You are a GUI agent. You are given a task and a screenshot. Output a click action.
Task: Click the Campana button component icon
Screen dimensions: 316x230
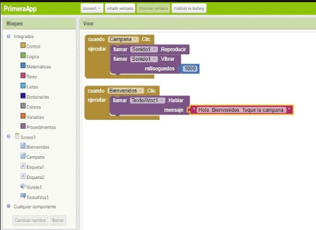(x=23, y=156)
